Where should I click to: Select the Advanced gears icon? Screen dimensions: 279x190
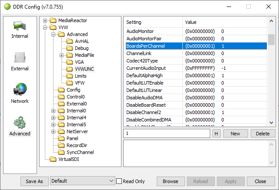tap(20, 122)
